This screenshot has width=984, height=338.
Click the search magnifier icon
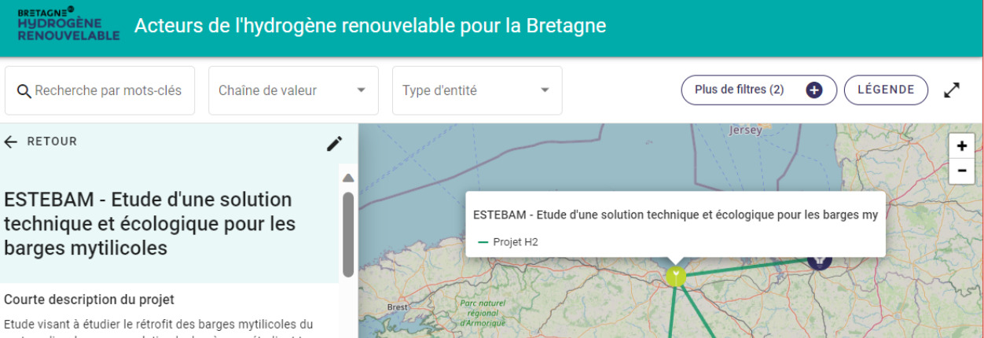coord(24,90)
